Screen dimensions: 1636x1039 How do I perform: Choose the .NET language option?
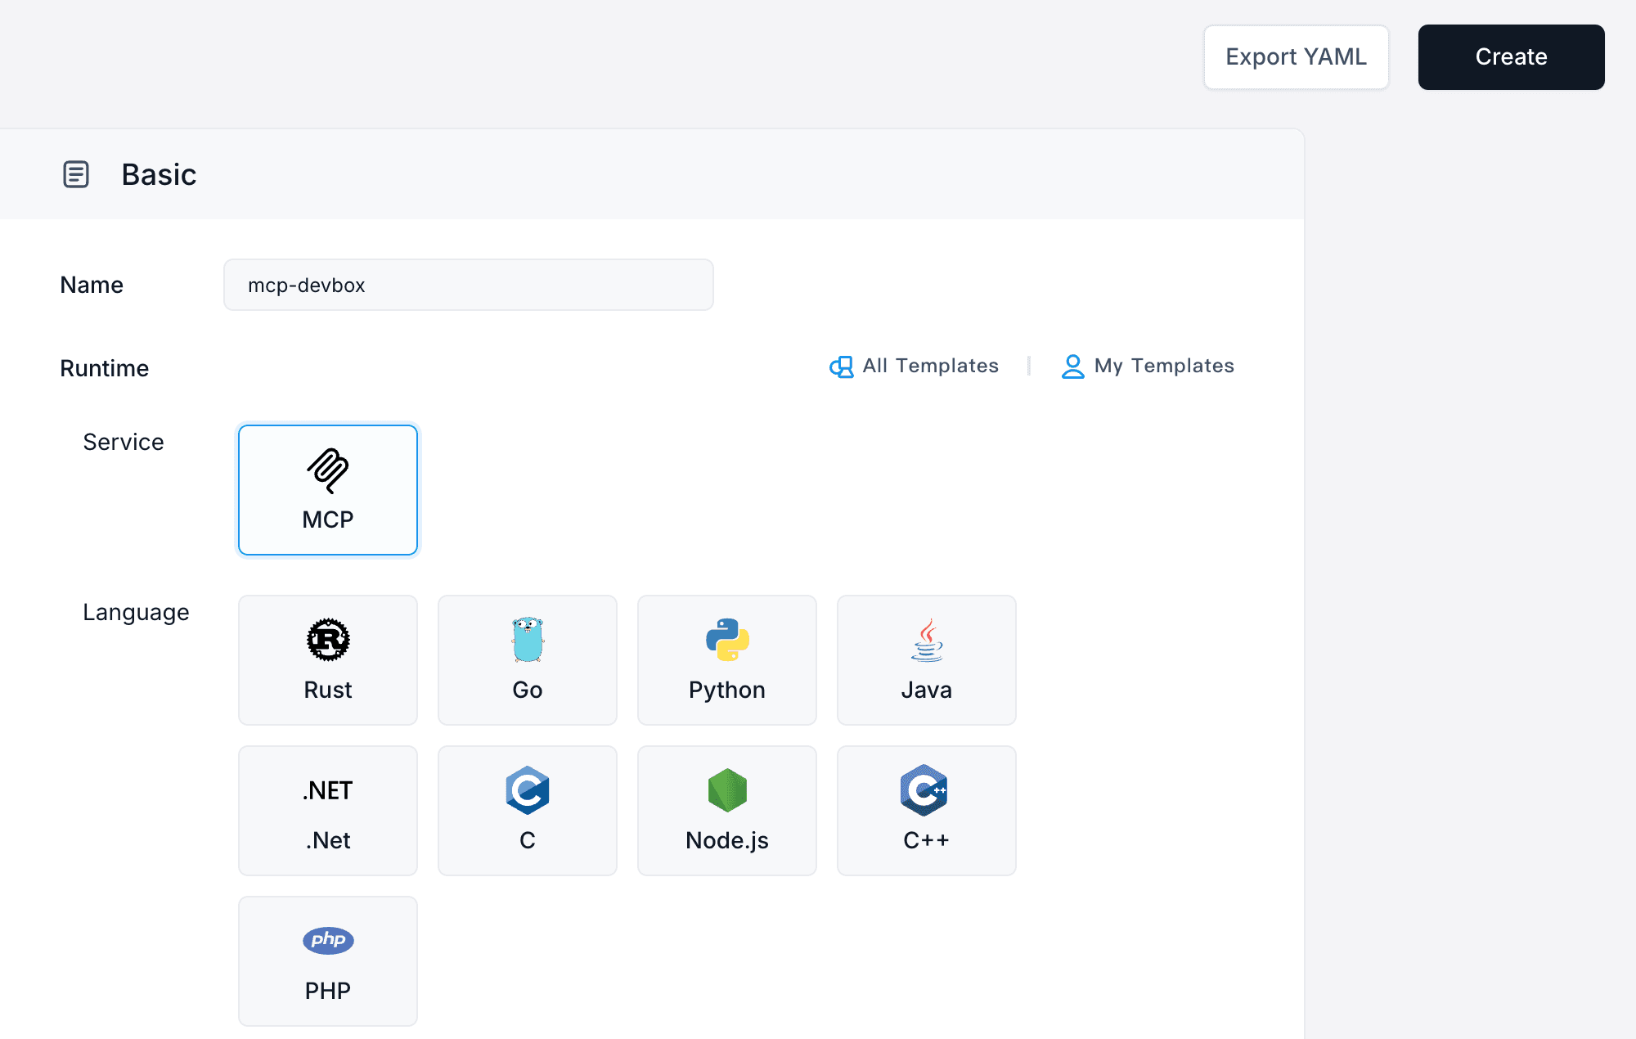(327, 810)
